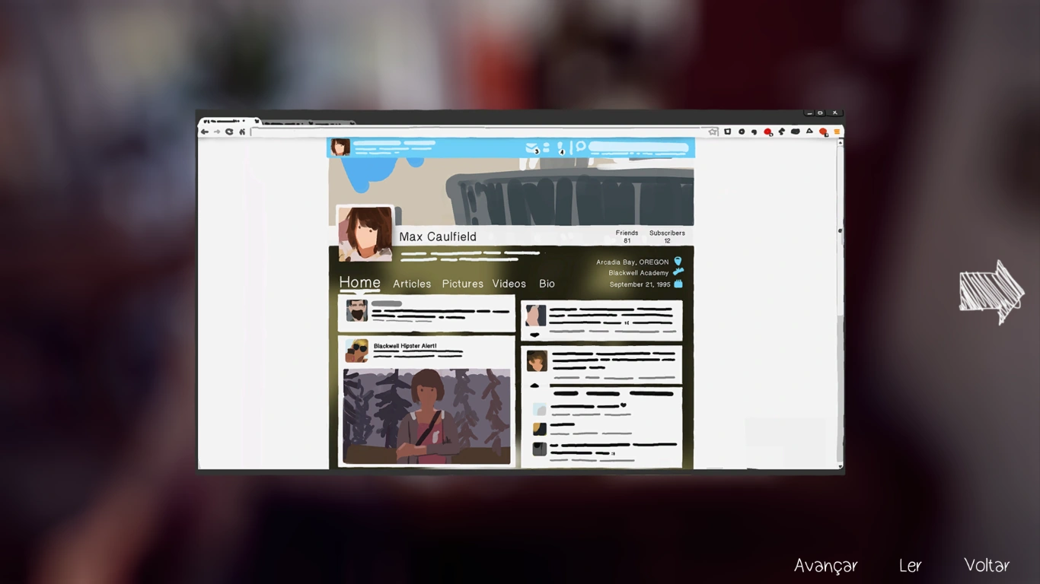This screenshot has width=1040, height=584.
Task: Click the Max Caulfield profile name
Action: coord(438,236)
